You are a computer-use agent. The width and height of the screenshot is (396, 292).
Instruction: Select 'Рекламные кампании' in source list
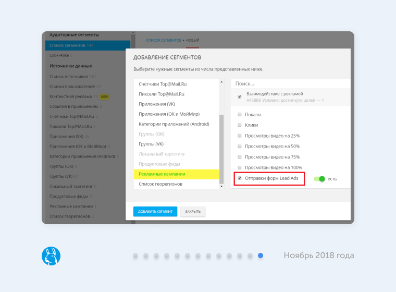(x=162, y=174)
